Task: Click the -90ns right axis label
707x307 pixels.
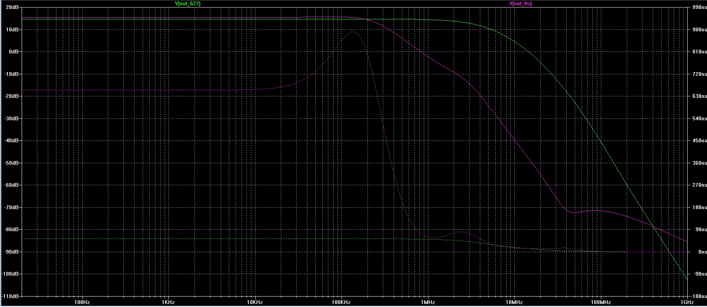Action: (x=700, y=274)
